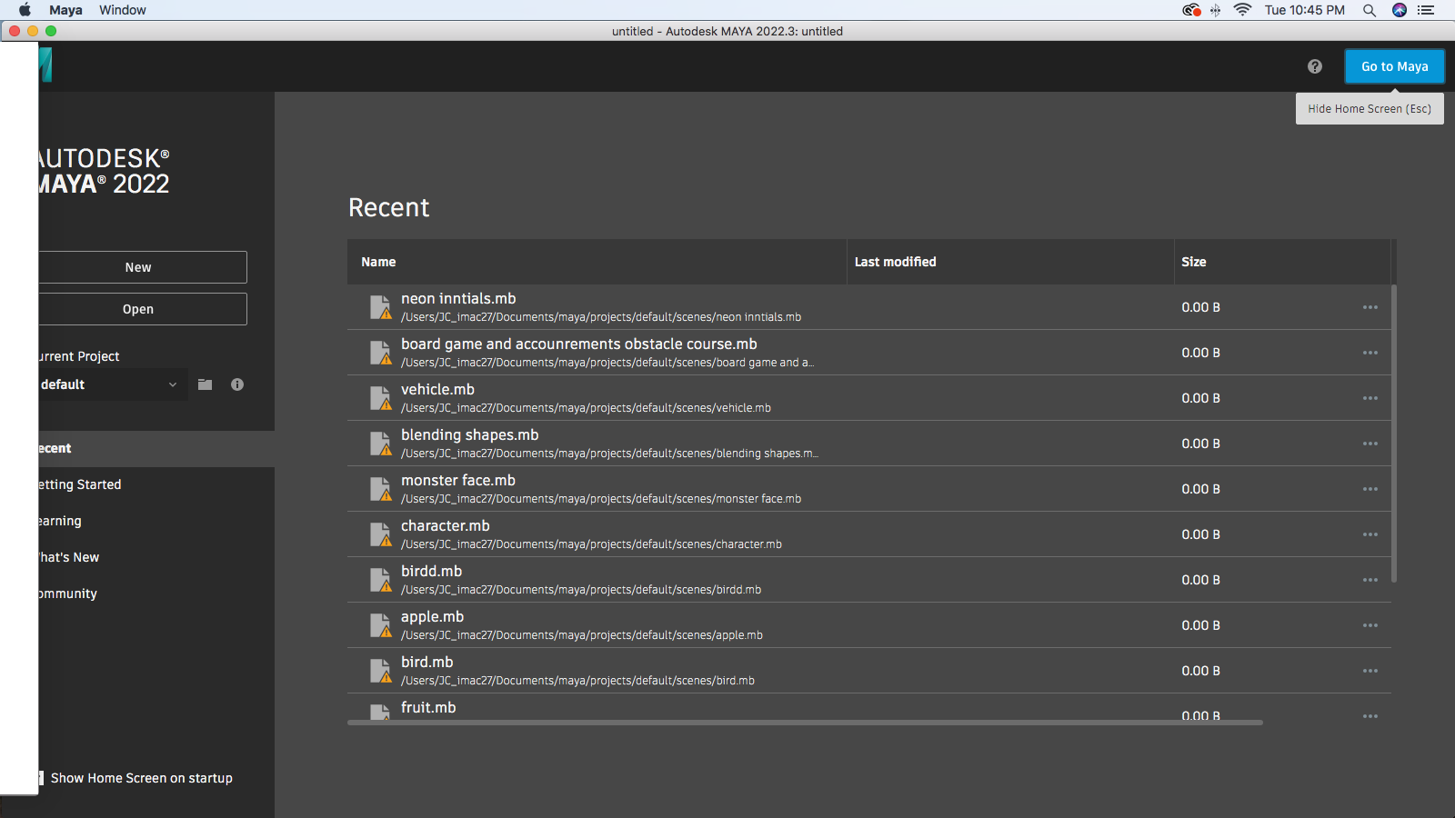Open more options for birdd.mb
Screen dimensions: 1455x818
tap(1370, 580)
